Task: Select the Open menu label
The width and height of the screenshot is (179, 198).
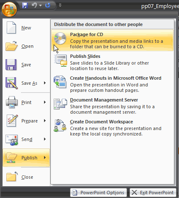Action: (x=27, y=46)
